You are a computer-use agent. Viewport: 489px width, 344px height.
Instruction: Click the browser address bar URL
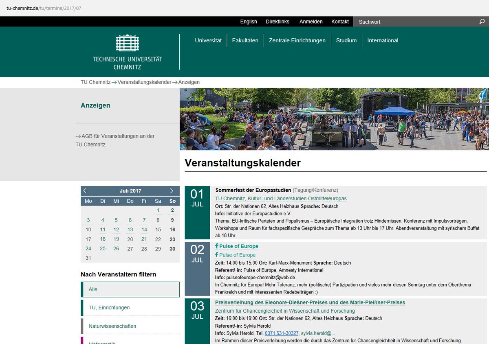[x=44, y=8]
